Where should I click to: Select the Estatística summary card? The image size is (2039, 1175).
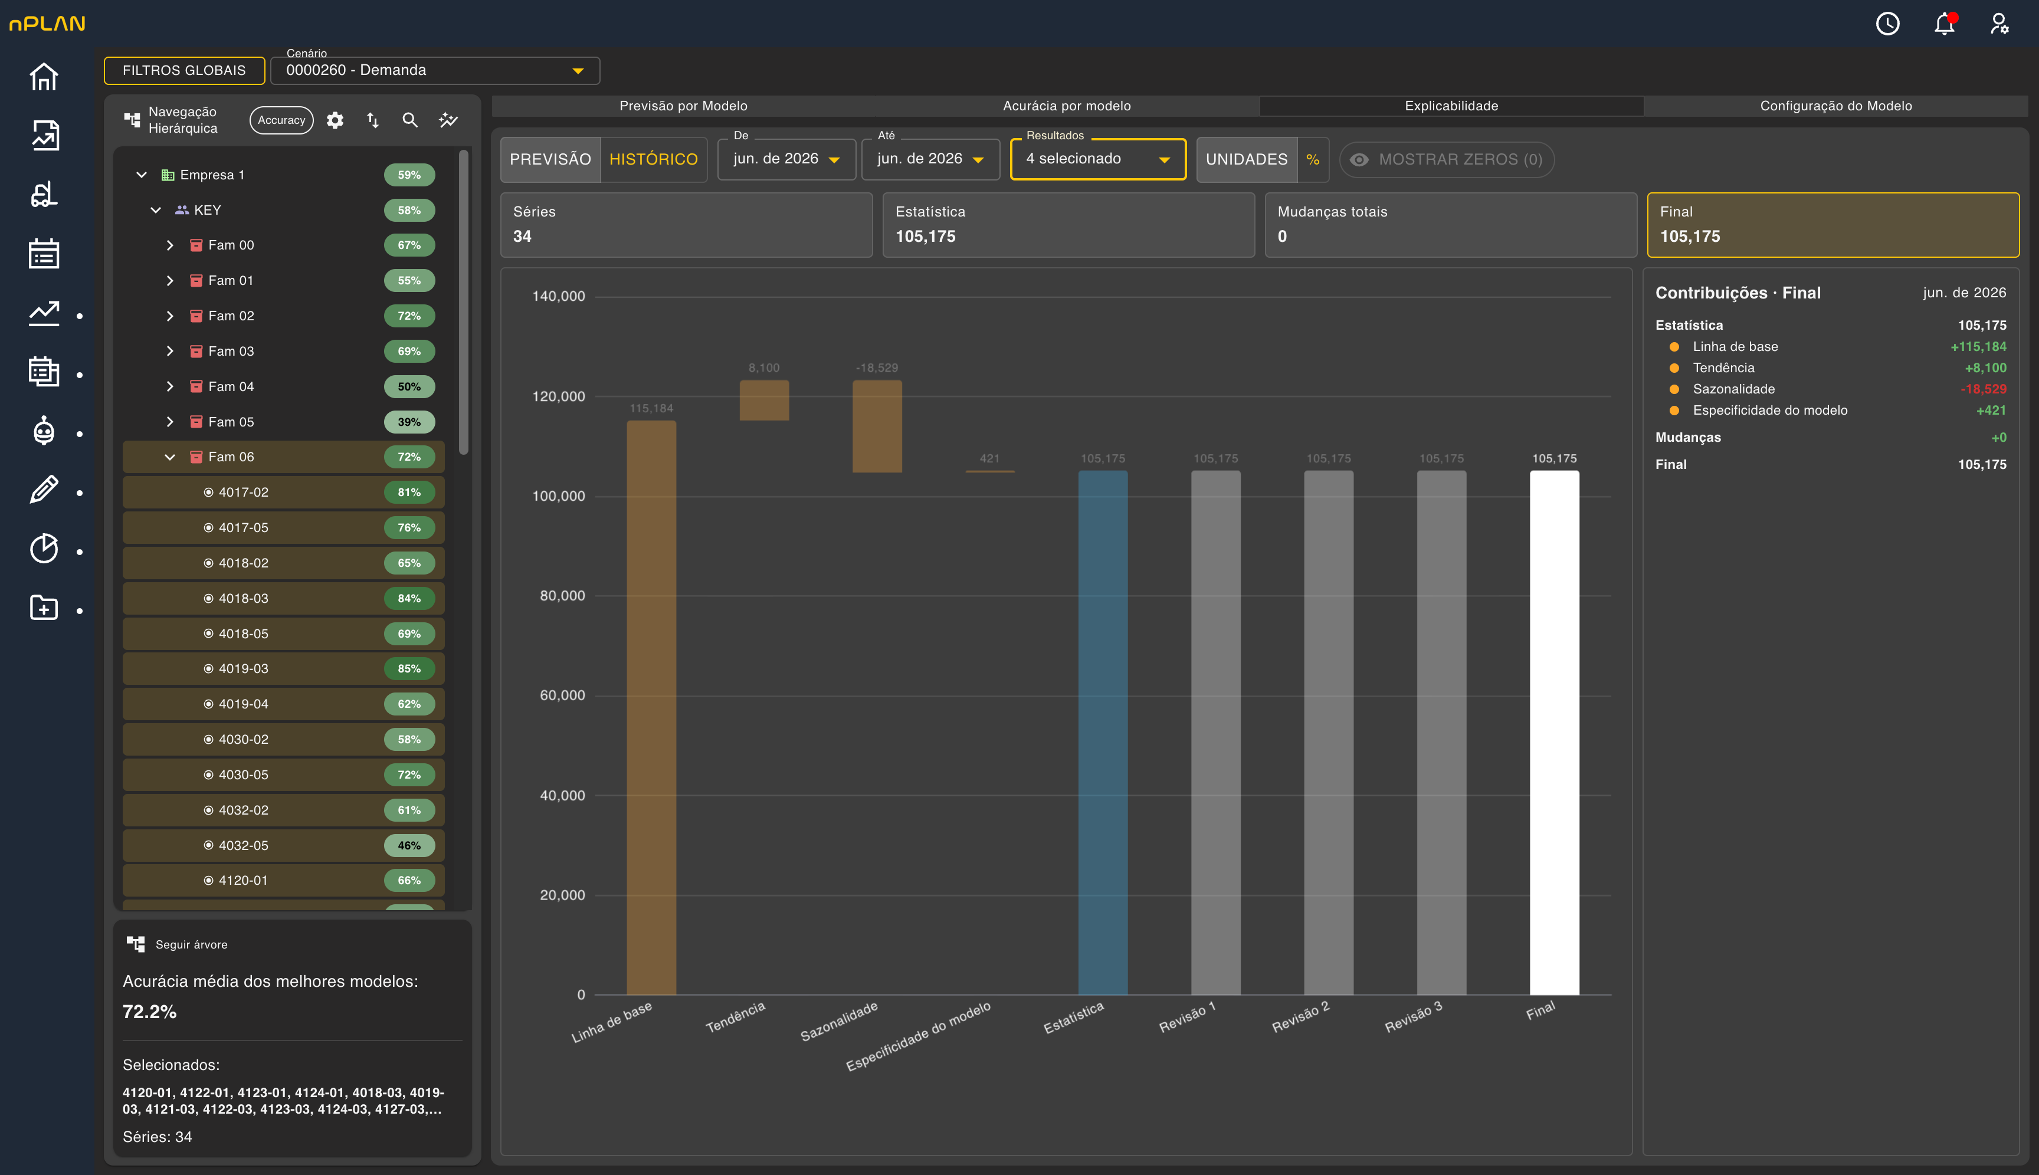1068,224
